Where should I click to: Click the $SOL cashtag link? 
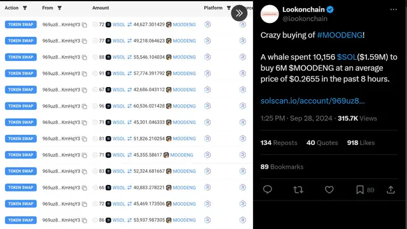(347, 57)
